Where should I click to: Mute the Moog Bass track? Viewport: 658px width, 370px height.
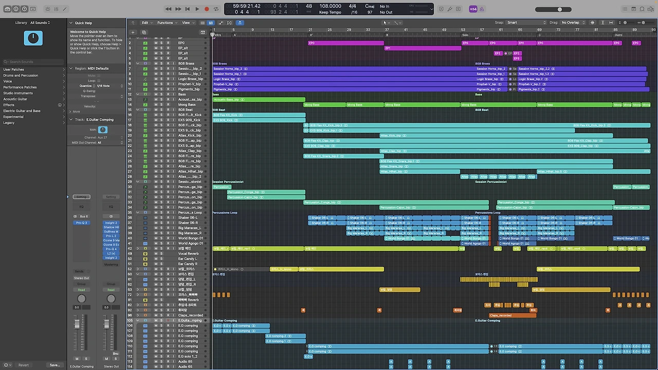156,105
